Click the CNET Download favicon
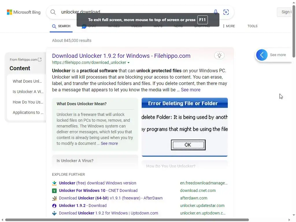Image resolution: width=296 pixels, height=222 pixels. click(54, 191)
